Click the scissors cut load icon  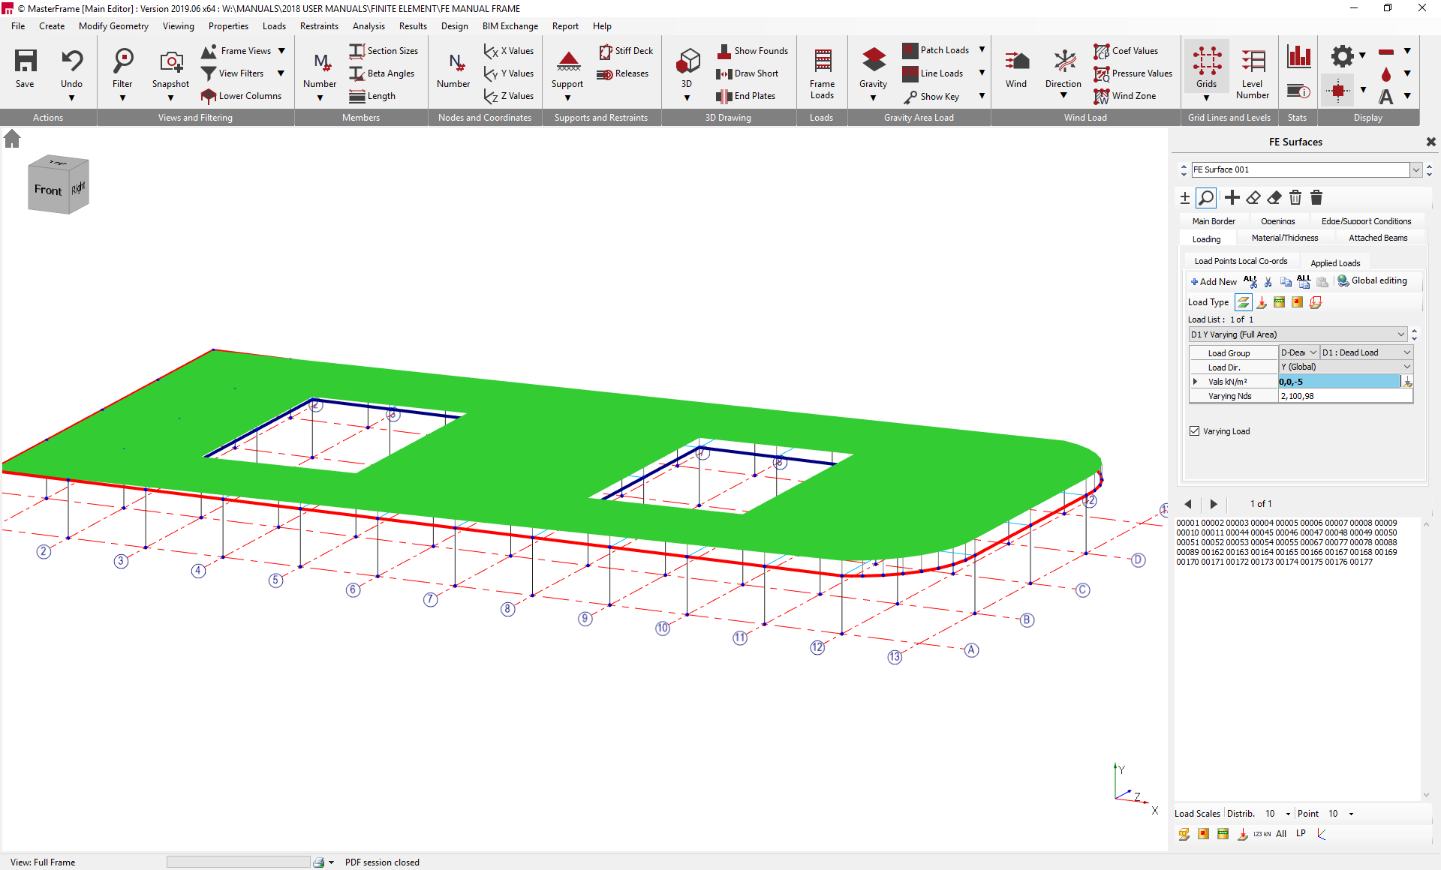[1268, 282]
